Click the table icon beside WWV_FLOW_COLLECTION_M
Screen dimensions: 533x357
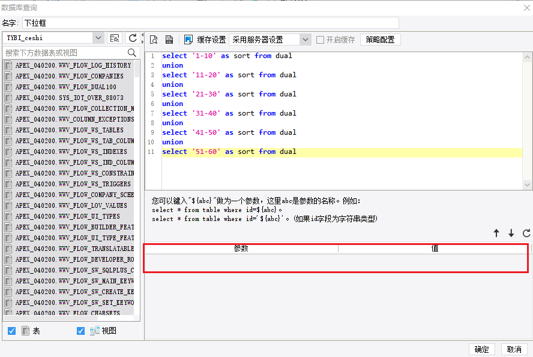click(x=8, y=108)
